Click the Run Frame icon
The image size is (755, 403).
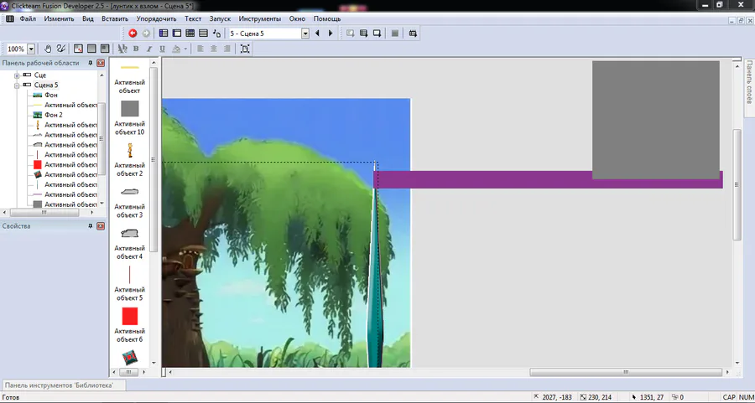377,34
